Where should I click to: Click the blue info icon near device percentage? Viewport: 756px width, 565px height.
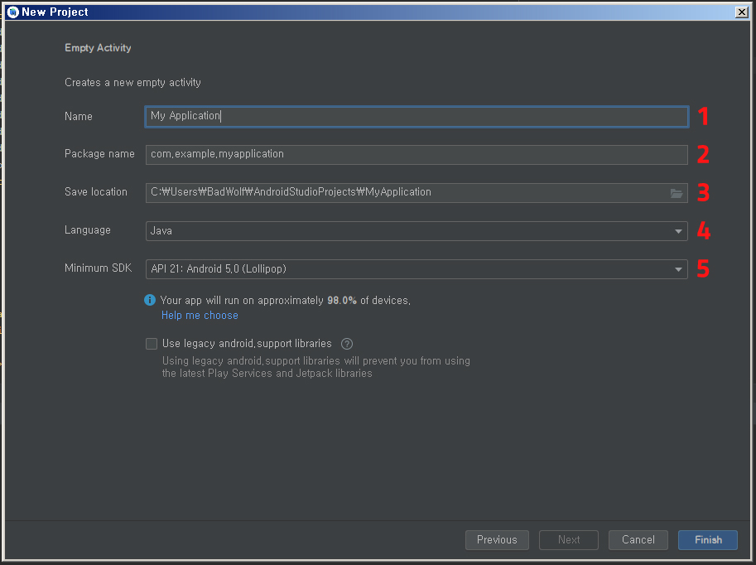click(x=150, y=300)
